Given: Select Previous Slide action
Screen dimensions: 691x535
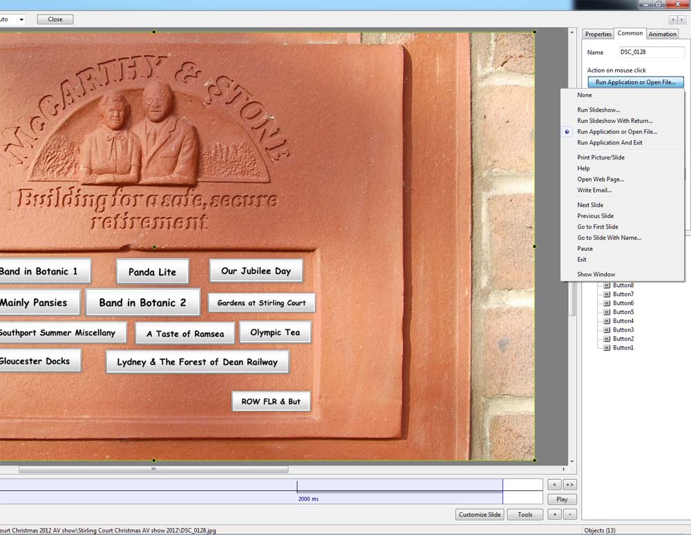Looking at the screenshot, I should [596, 216].
